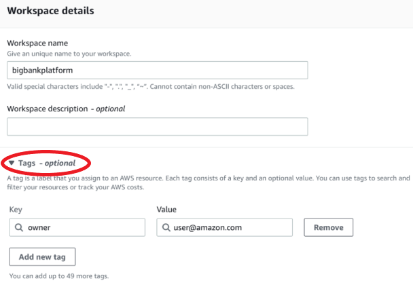This screenshot has width=413, height=287.
Task: Click the Workspace name input field
Action: (157, 70)
